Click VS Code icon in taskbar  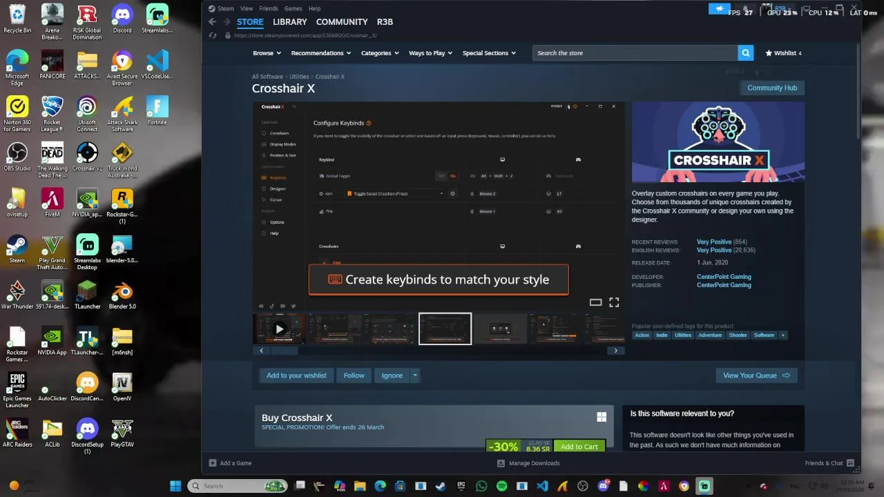(542, 486)
